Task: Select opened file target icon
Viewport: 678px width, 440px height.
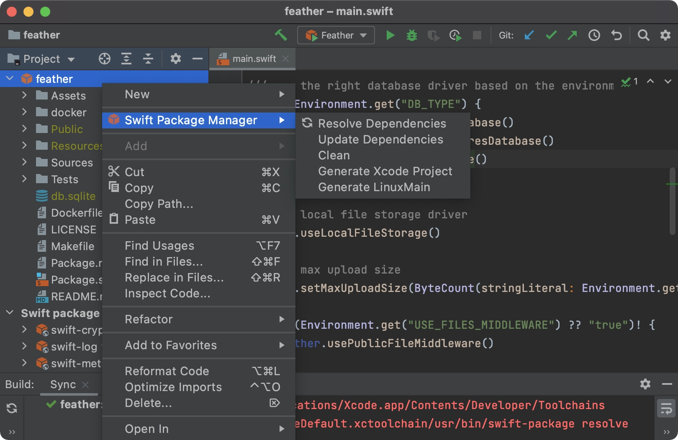Action: pos(105,59)
